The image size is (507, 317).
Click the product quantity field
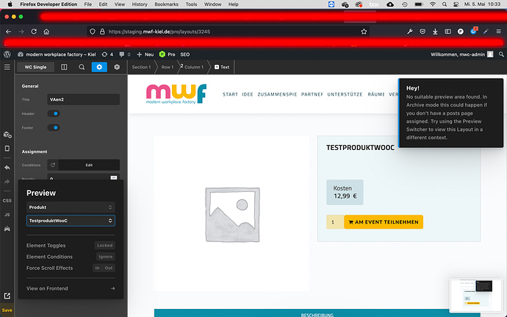[x=335, y=222]
